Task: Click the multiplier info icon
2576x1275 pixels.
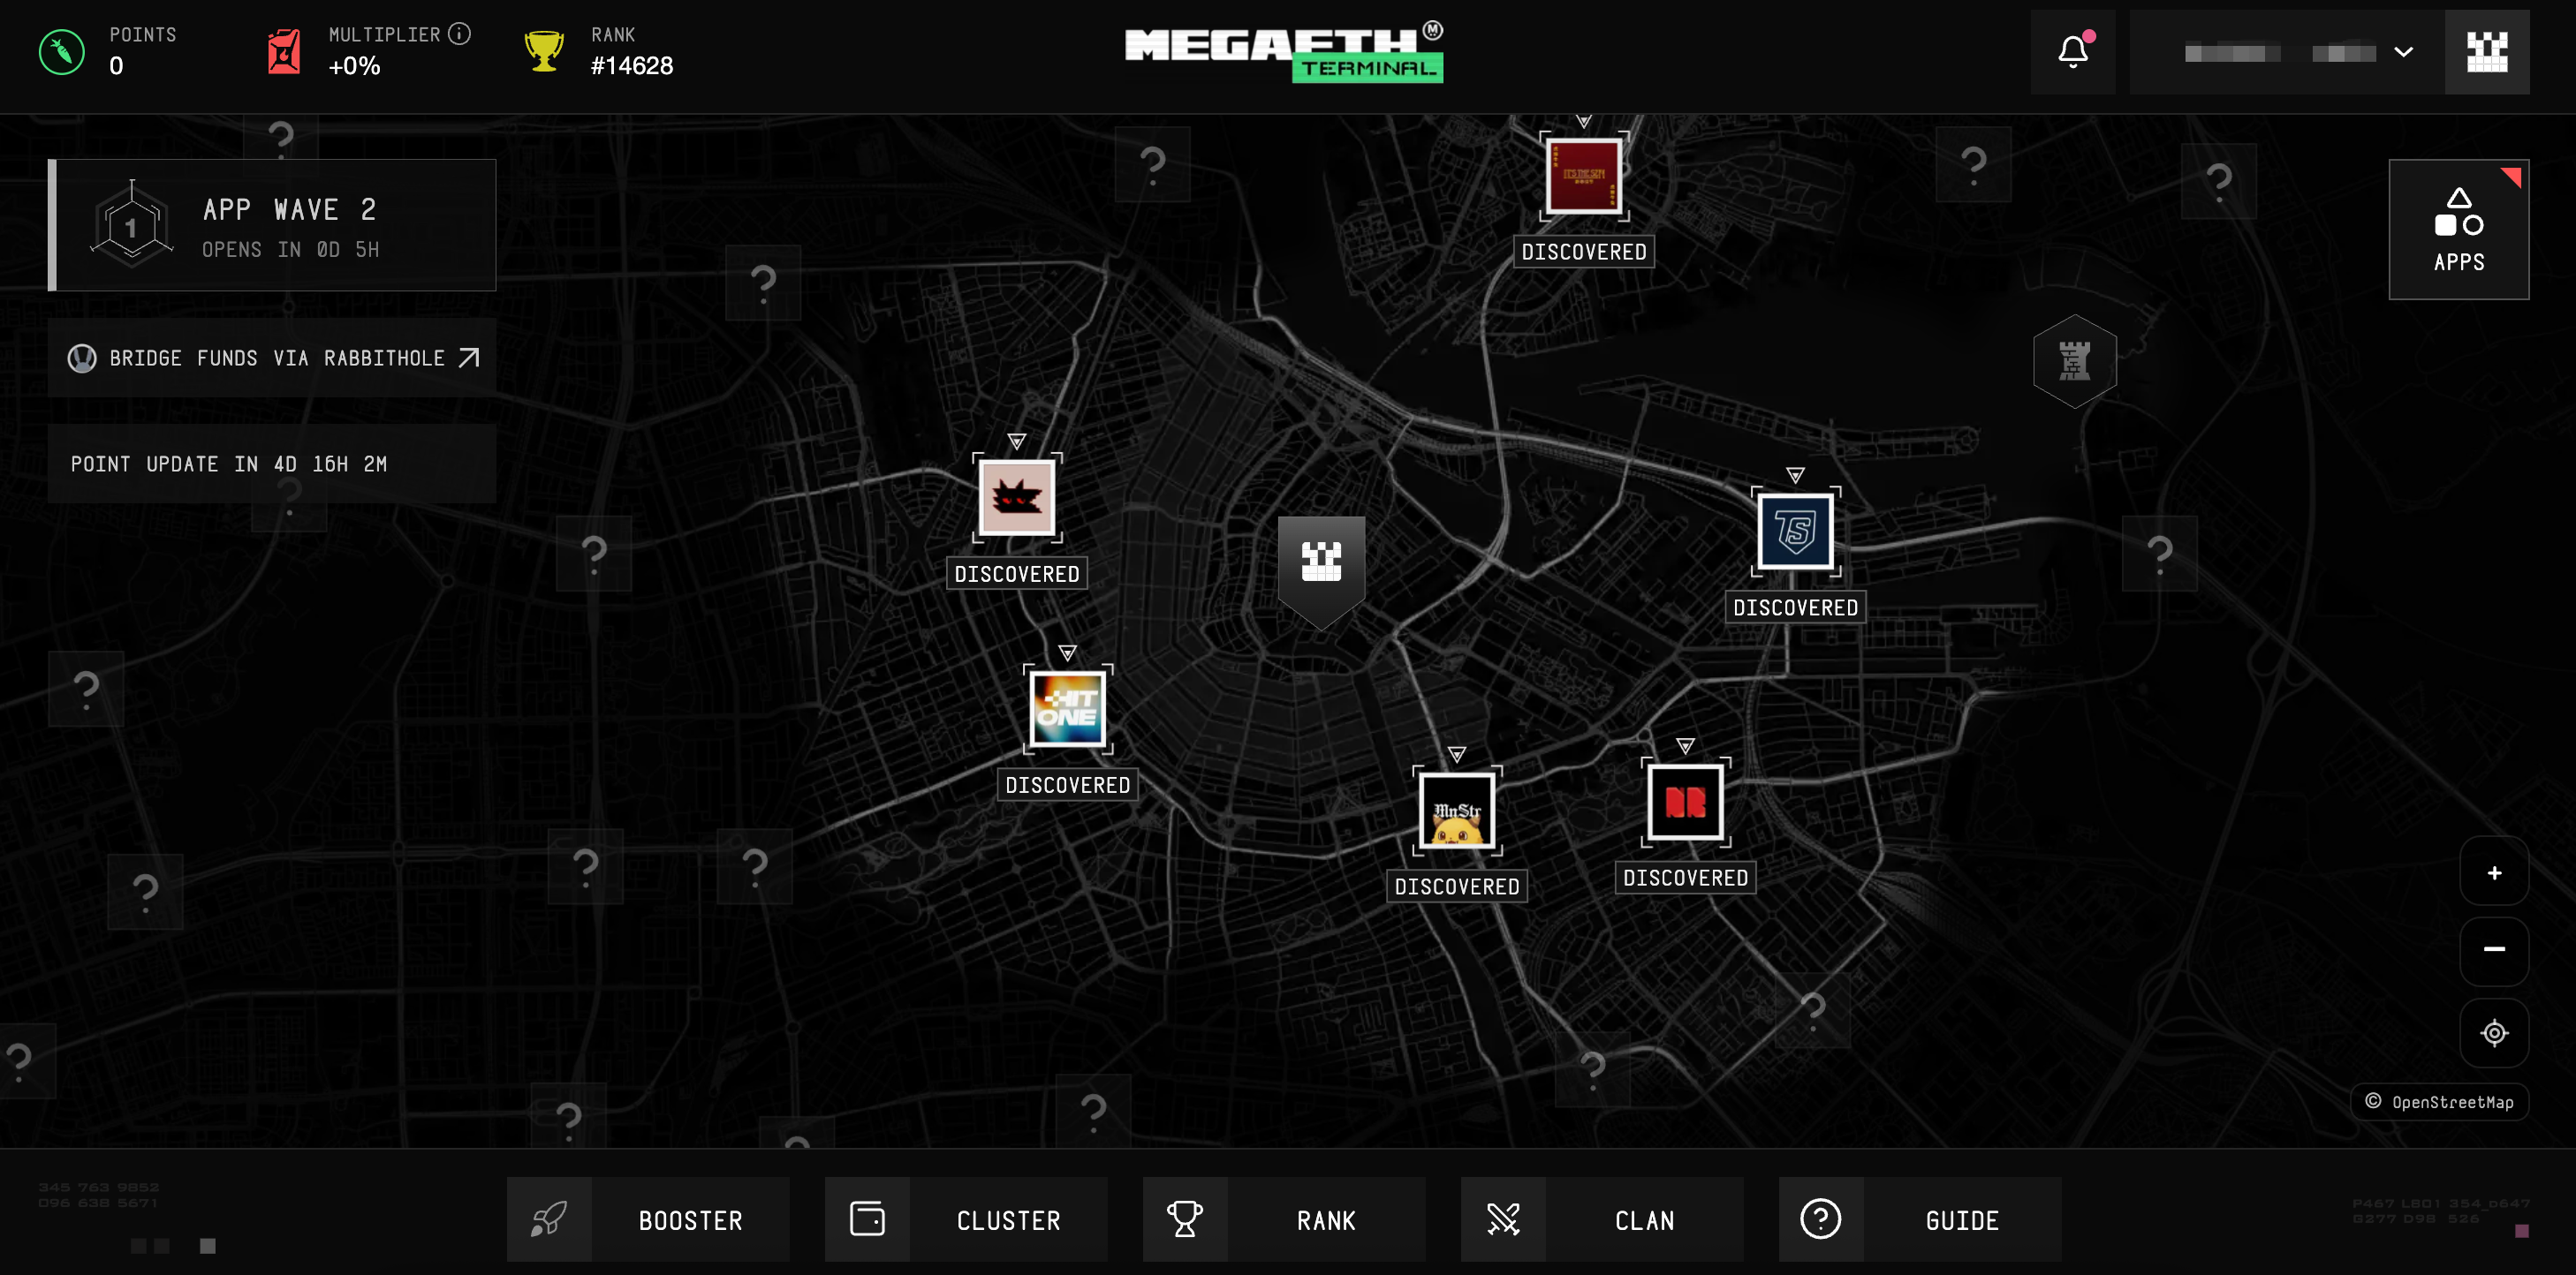Action: pos(459,34)
